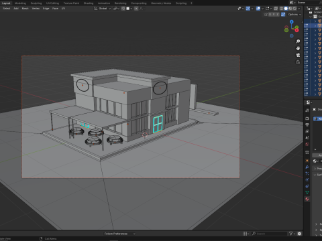The height and width of the screenshot is (241, 322).
Task: Open the Object properties tab
Action: pyautogui.click(x=307, y=161)
